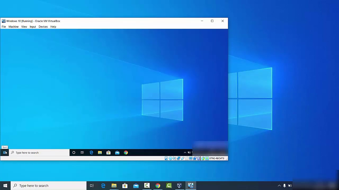Click the shared folders icon in VirtualBox status bar

pyautogui.click(x=187, y=158)
